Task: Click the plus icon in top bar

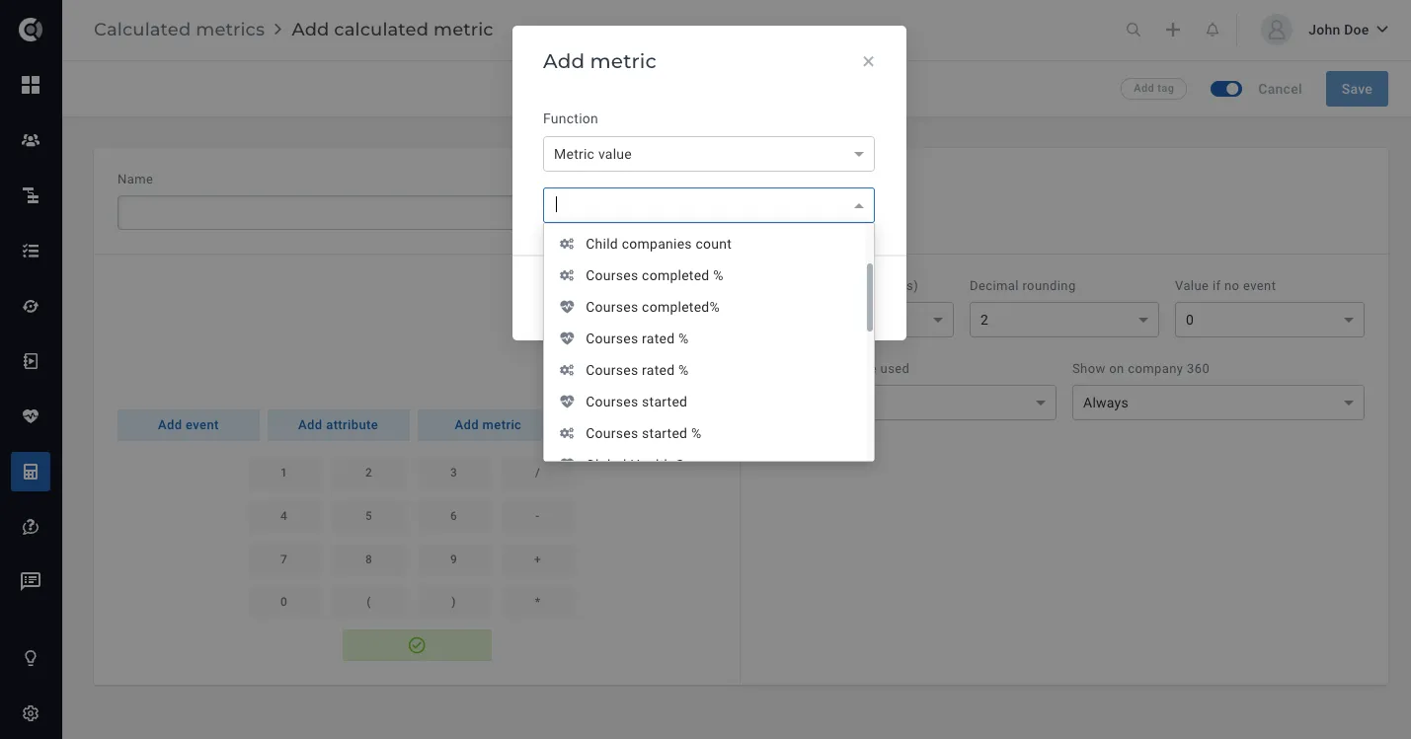Action: point(1173,30)
